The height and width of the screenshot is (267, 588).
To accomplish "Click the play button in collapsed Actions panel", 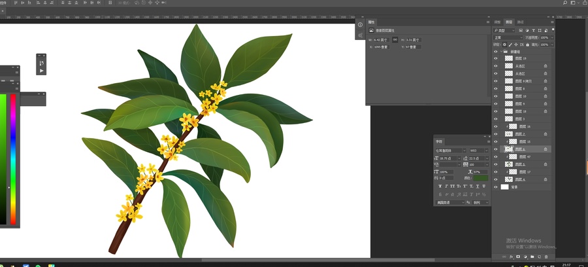I will (42, 70).
